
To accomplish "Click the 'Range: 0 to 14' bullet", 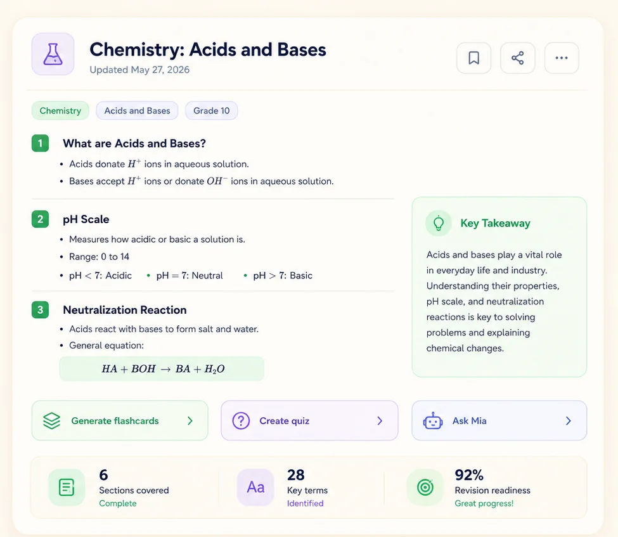I will [x=99, y=257].
